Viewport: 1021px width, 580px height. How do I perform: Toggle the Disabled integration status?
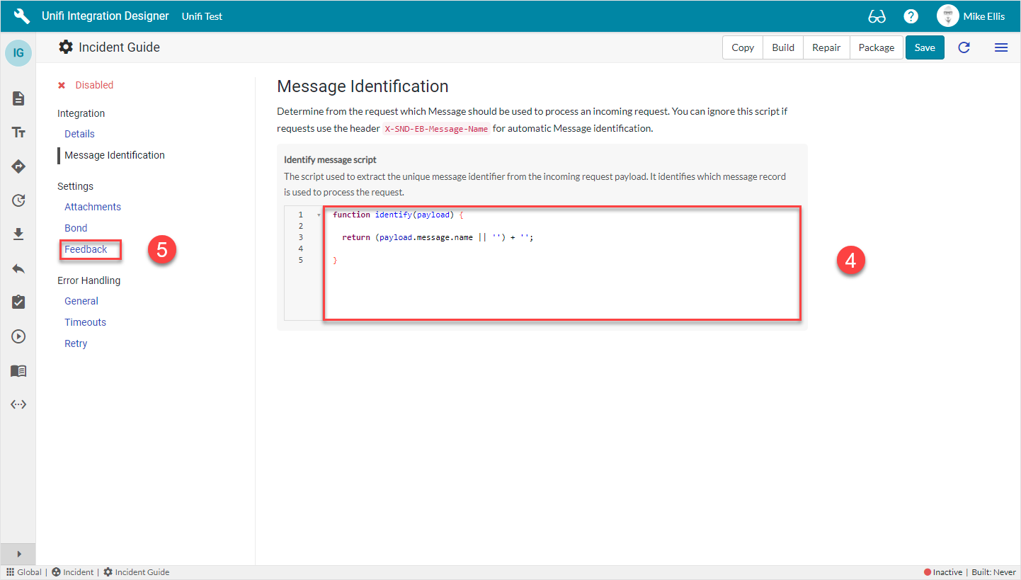(x=86, y=84)
